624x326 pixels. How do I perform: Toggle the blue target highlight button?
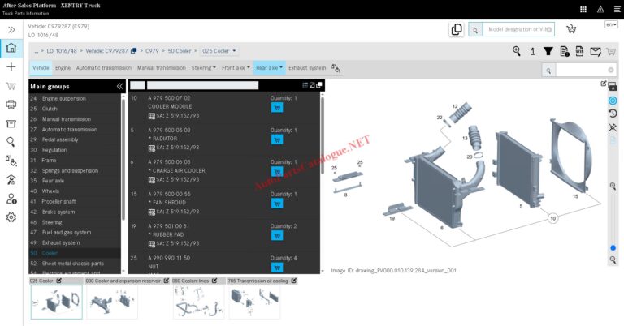tap(613, 99)
